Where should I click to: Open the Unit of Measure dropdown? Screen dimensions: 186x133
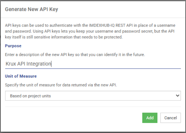pyautogui.click(x=93, y=96)
